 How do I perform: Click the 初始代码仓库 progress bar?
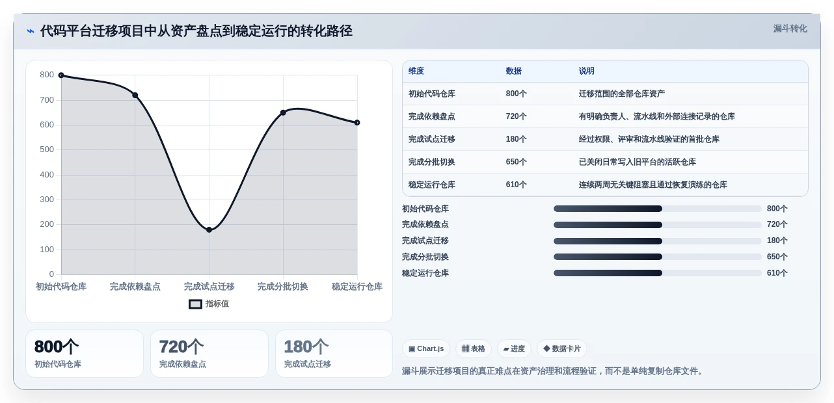[x=658, y=209]
